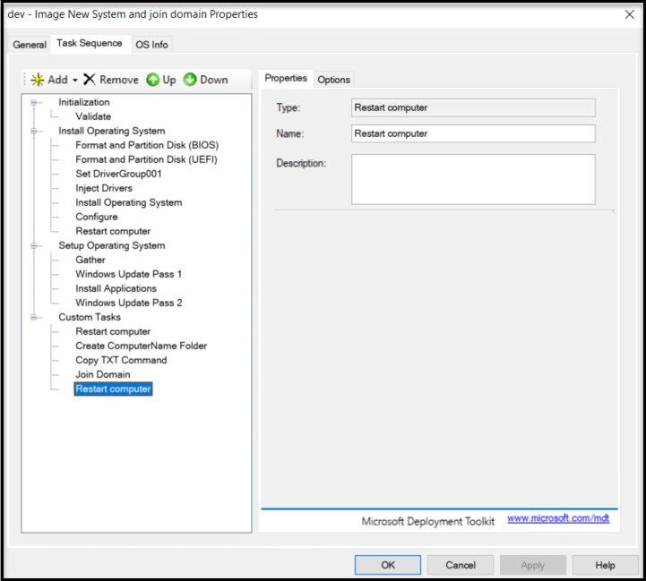The image size is (646, 581).
Task: Select the Set DriverGroup001 step
Action: point(118,174)
